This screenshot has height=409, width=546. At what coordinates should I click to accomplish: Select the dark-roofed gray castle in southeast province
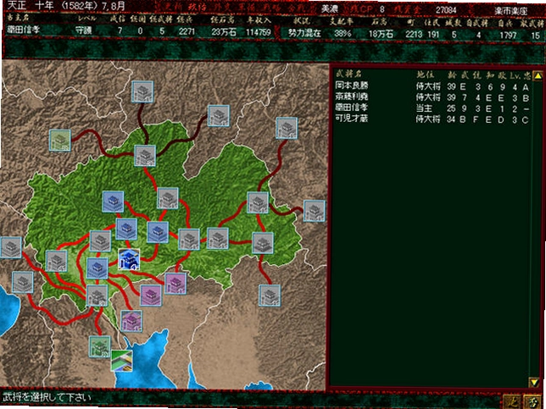[263, 244]
